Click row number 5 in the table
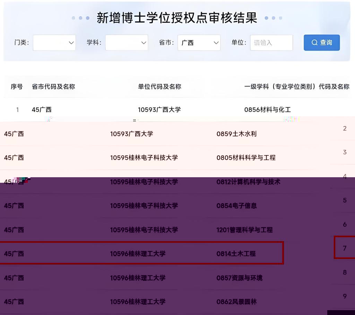 point(345,200)
